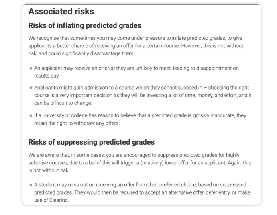Viewport: 277px width, 215px height.
Task: Click the bullet before 'If a university or college'
Action: point(31,115)
